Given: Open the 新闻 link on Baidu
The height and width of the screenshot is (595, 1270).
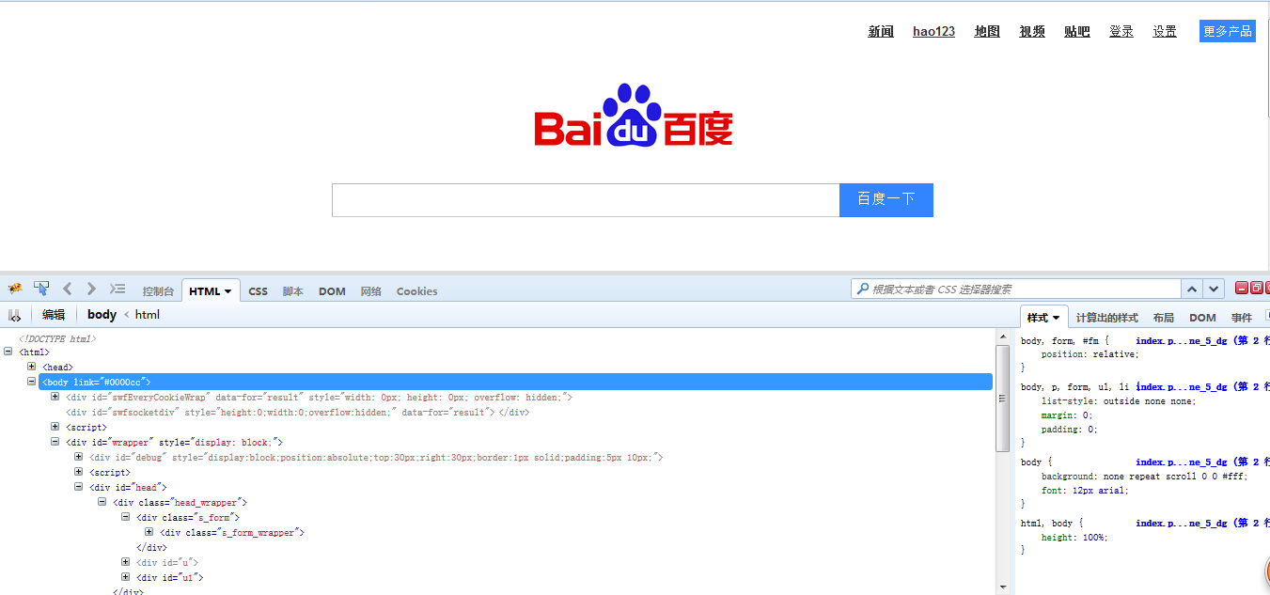Looking at the screenshot, I should tap(881, 31).
